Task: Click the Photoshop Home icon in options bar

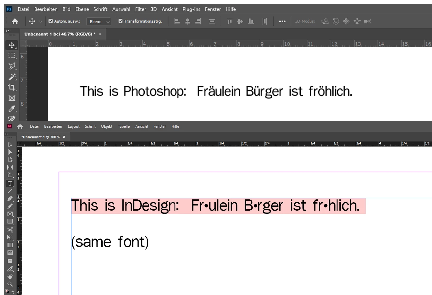Action: (x=15, y=21)
